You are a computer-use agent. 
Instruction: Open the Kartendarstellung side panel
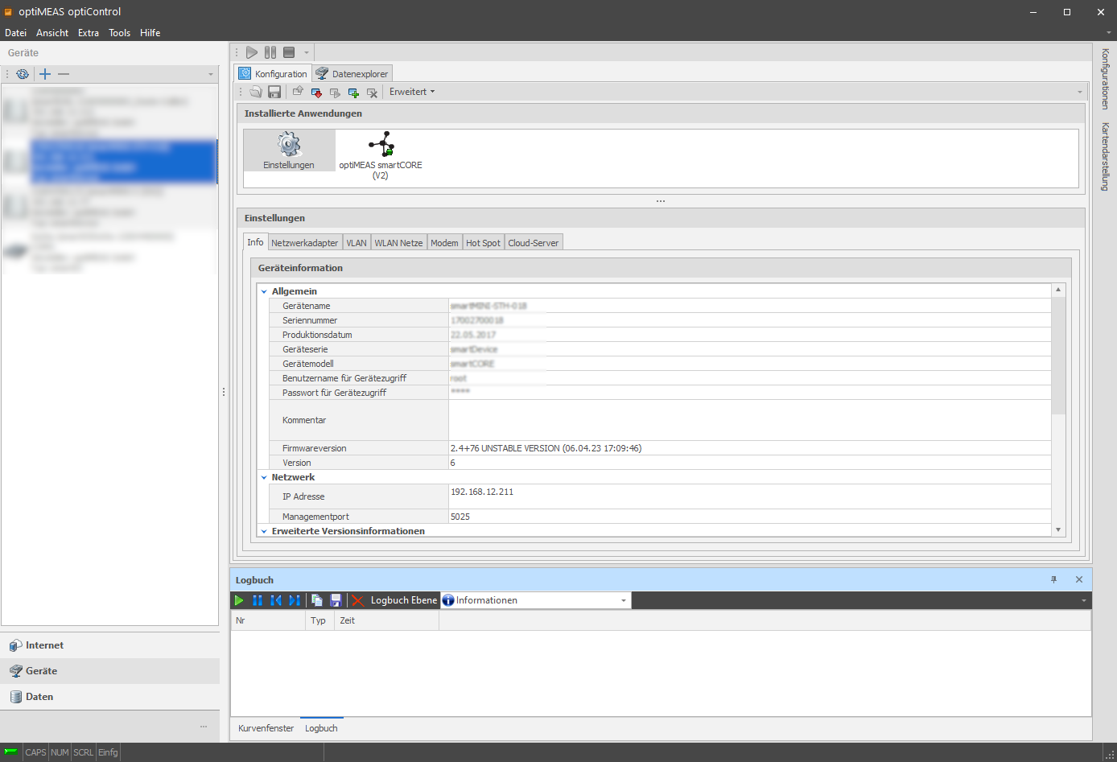coord(1105,156)
